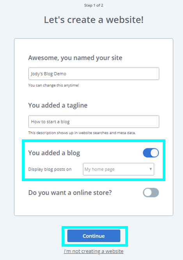This screenshot has height=260, width=183.
Task: Enable the online store toggle switch
Action: click(x=151, y=192)
